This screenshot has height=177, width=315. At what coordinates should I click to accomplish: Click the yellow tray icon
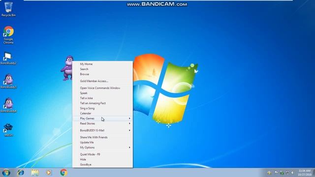pyautogui.click(x=269, y=173)
